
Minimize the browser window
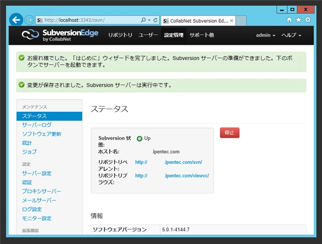[282, 9]
